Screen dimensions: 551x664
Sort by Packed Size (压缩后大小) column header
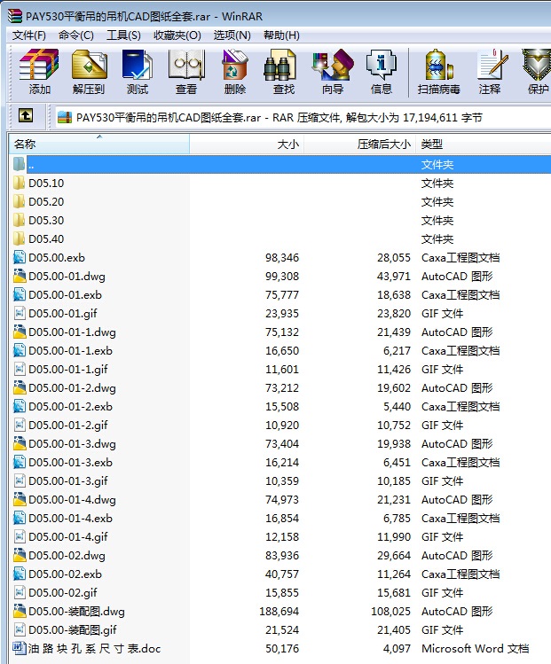click(x=360, y=144)
